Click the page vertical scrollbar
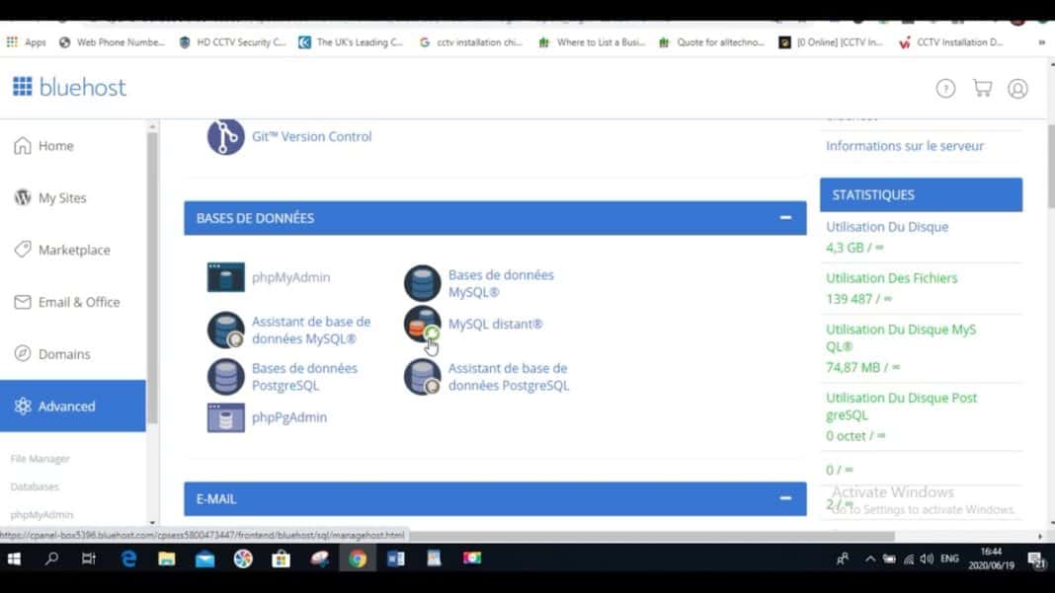Screen dimensions: 1055x593 [x=1051, y=166]
